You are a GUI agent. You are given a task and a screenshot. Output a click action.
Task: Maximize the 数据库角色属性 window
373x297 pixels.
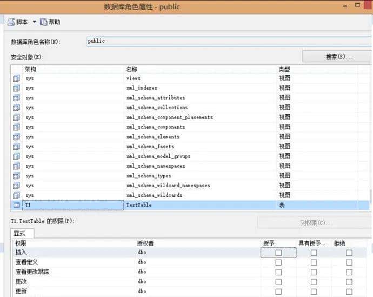click(357, 5)
